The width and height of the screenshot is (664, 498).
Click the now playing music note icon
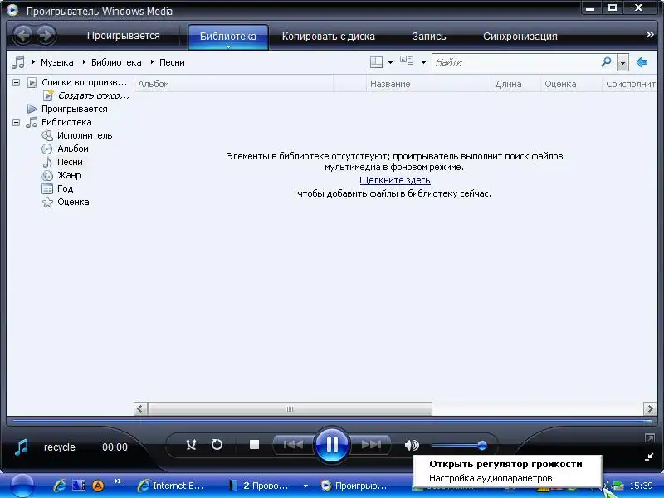pyautogui.click(x=22, y=447)
